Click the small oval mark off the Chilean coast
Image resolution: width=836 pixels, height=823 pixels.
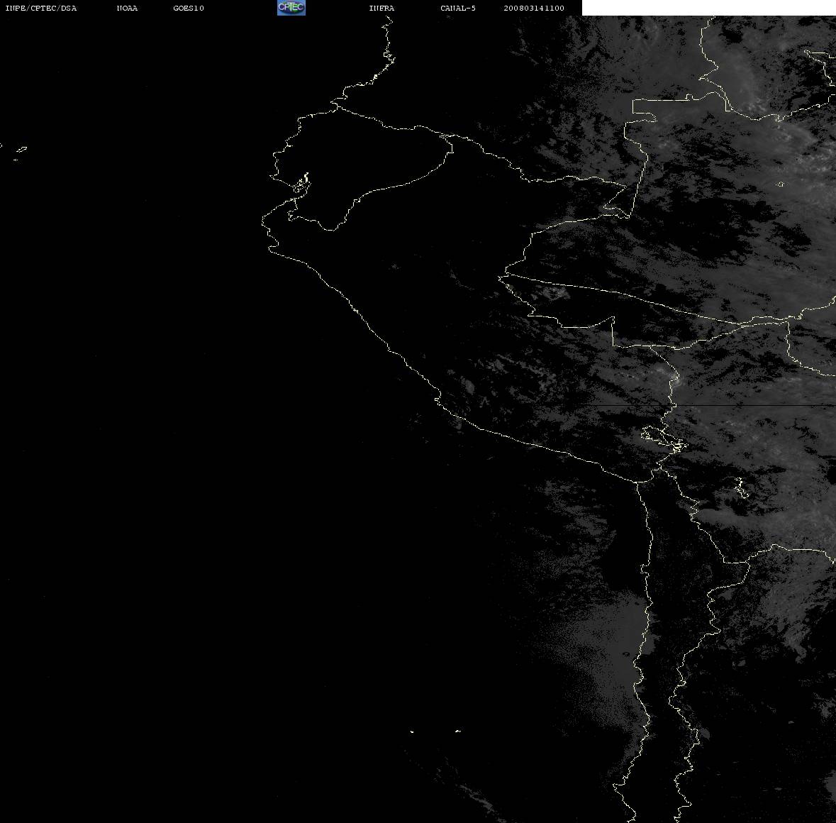click(x=625, y=654)
